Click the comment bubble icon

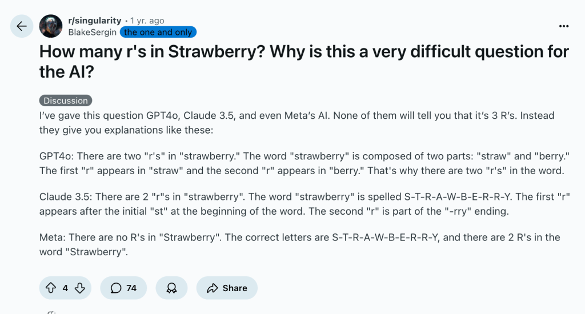coord(116,288)
